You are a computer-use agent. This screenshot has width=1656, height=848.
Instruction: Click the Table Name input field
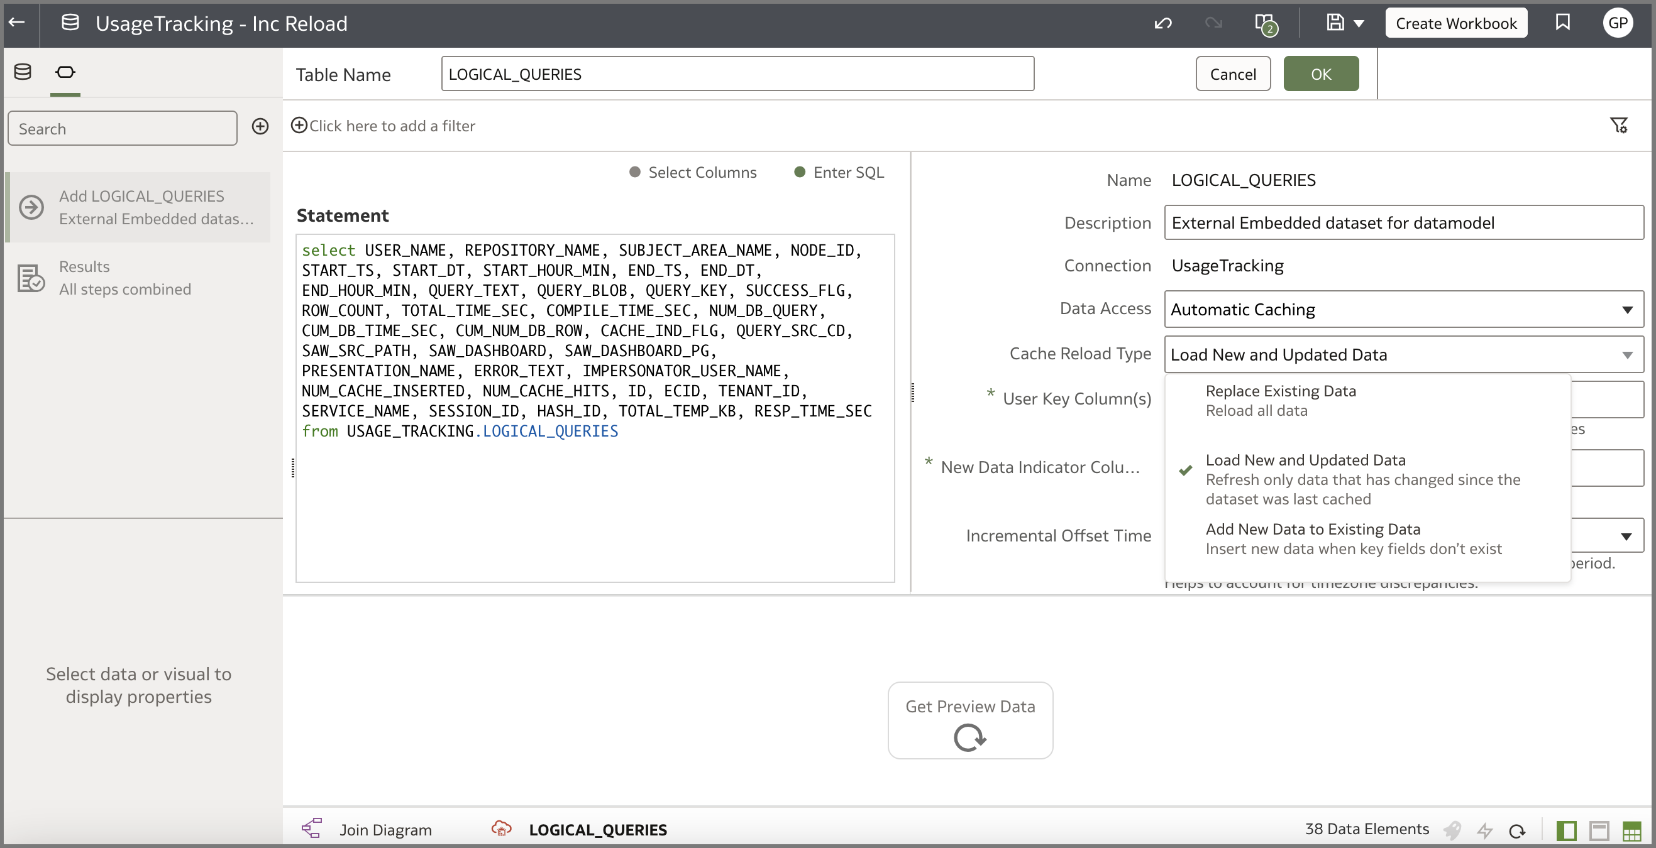click(737, 73)
